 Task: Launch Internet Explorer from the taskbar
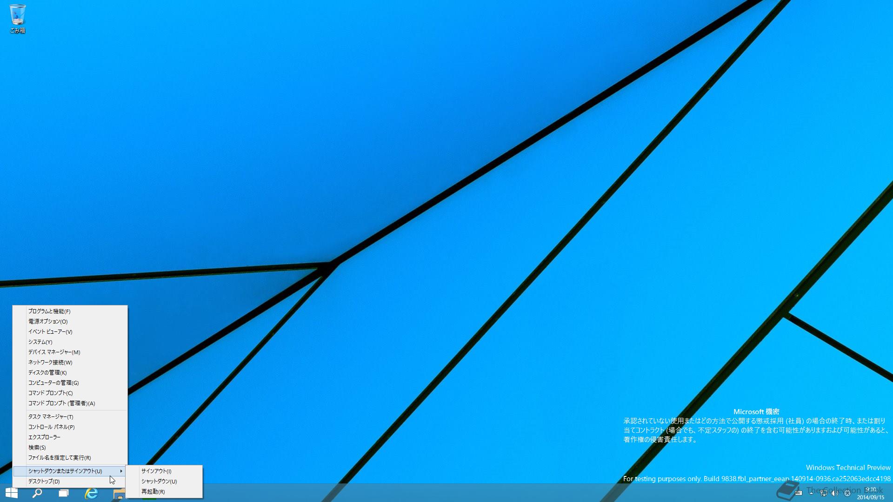point(91,493)
